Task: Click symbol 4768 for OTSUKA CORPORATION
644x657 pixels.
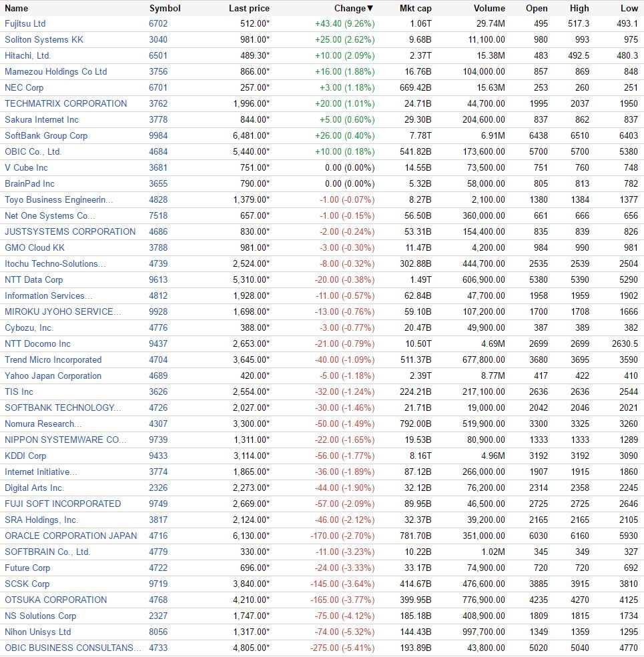Action: pos(158,600)
